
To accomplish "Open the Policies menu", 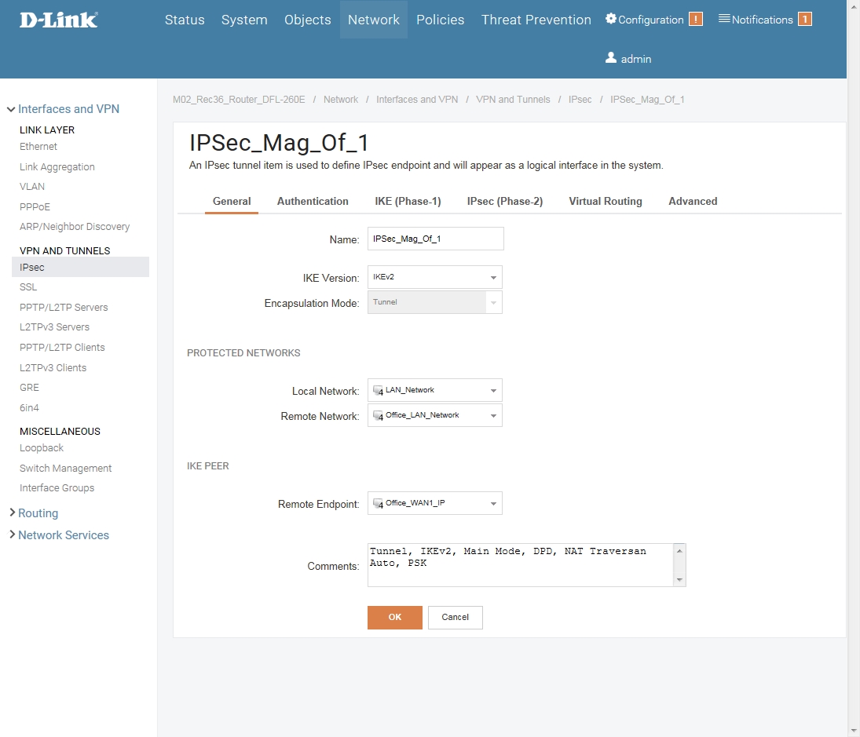I will pos(441,20).
